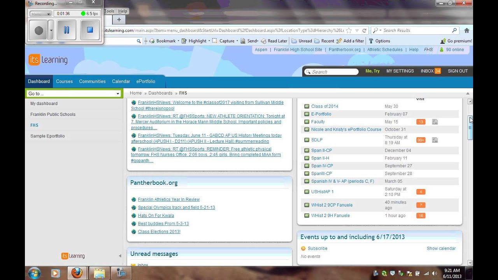
Task: Click the itslearning logo at the top
Action: 48,60
